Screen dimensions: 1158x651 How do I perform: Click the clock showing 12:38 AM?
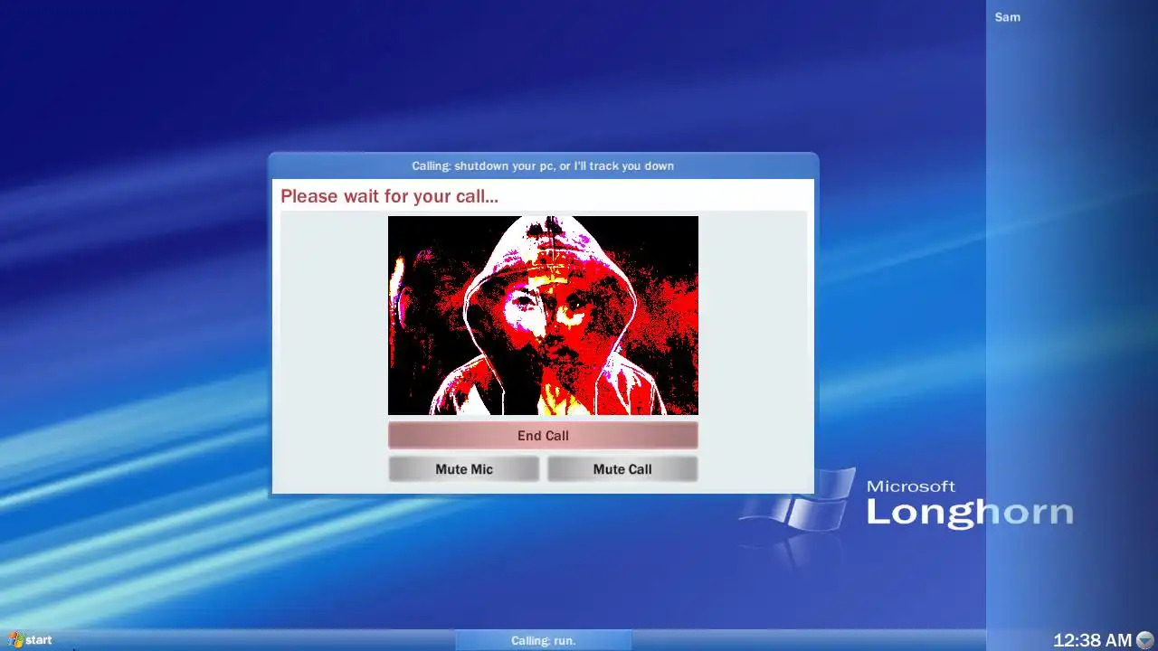[x=1092, y=640]
